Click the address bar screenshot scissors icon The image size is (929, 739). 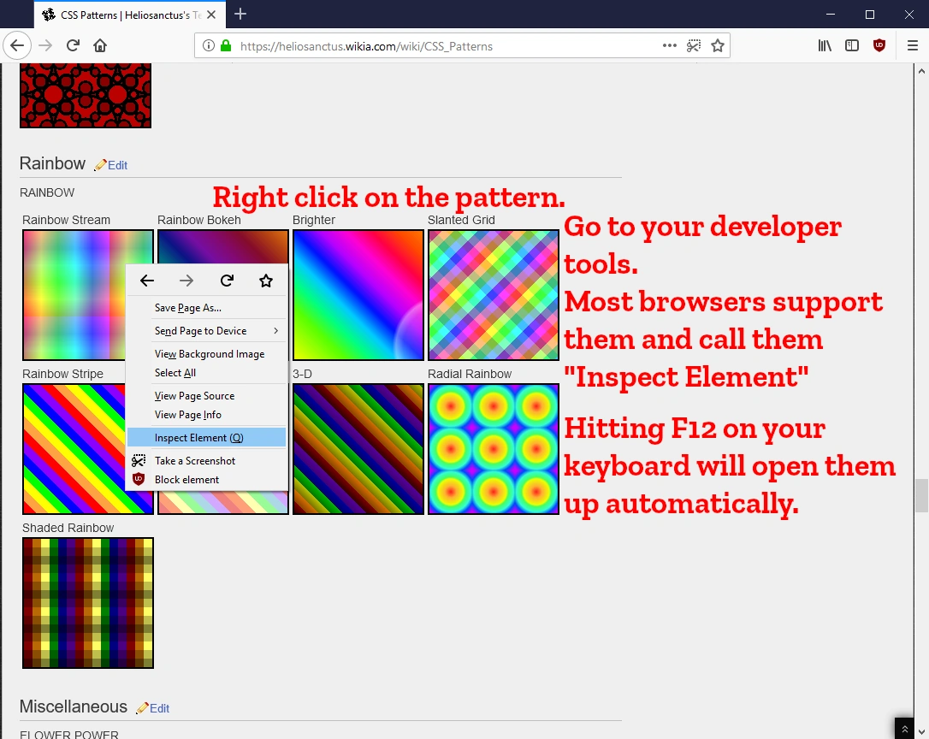(x=694, y=45)
